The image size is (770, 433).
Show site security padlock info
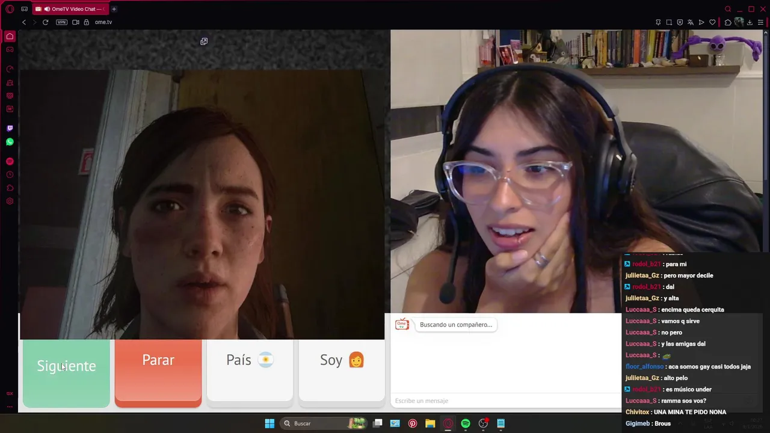click(x=86, y=22)
